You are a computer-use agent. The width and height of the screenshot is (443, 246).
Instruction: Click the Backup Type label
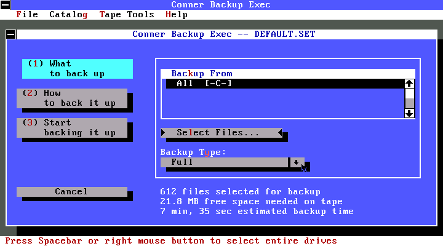193,153
